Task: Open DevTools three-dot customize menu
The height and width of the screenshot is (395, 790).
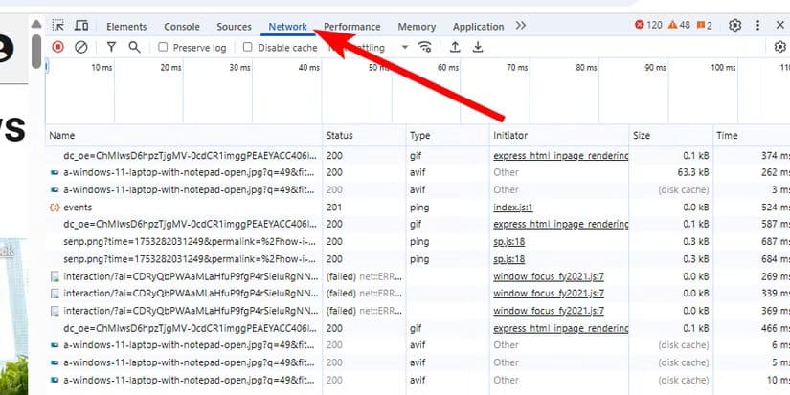Action: coord(757,26)
